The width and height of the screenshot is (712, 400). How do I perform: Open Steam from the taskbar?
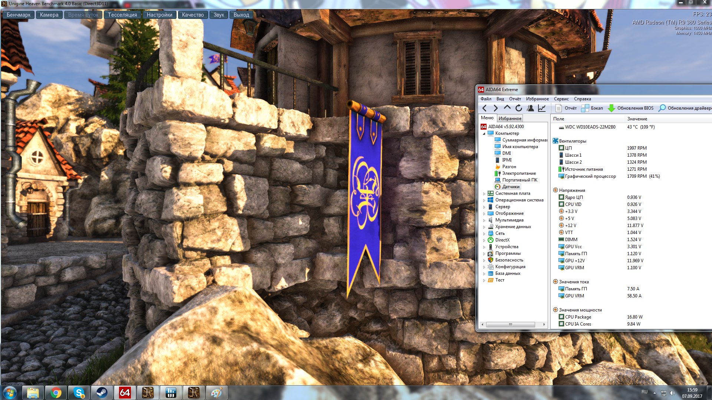pyautogui.click(x=102, y=393)
